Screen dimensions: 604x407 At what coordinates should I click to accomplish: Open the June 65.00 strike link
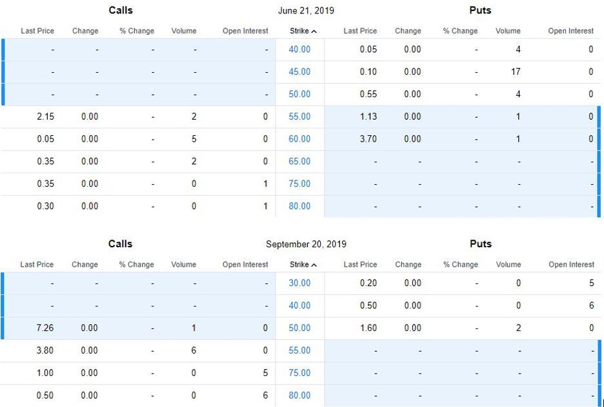[299, 162]
